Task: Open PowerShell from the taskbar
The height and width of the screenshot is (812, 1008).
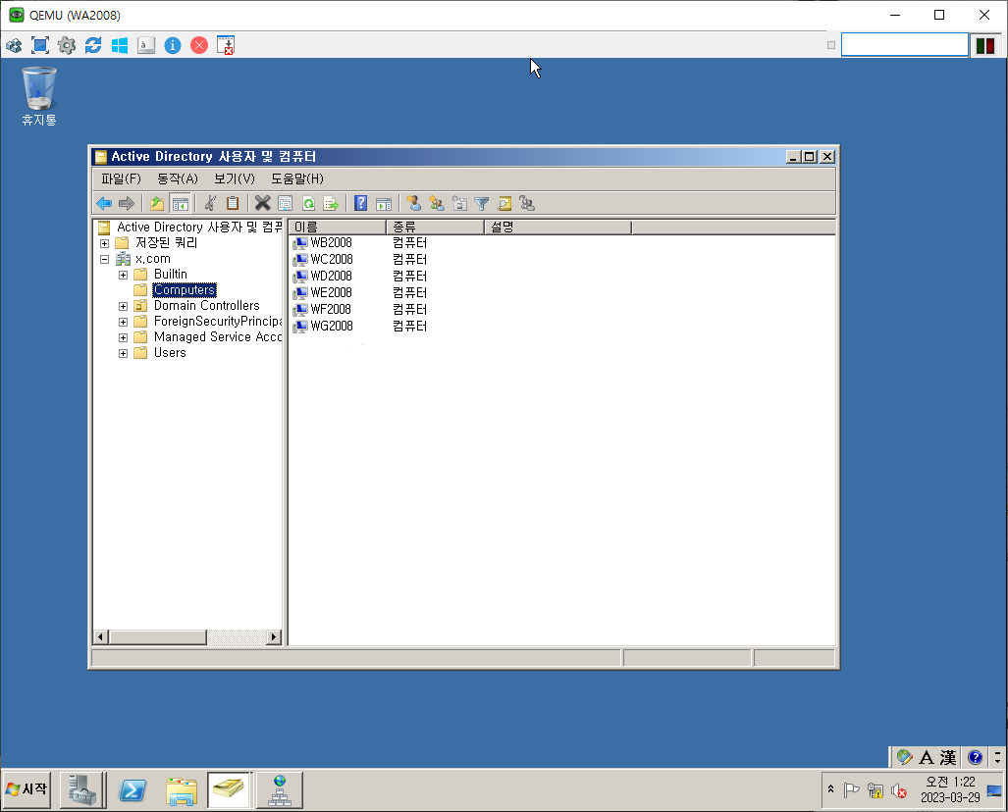Action: click(x=133, y=790)
